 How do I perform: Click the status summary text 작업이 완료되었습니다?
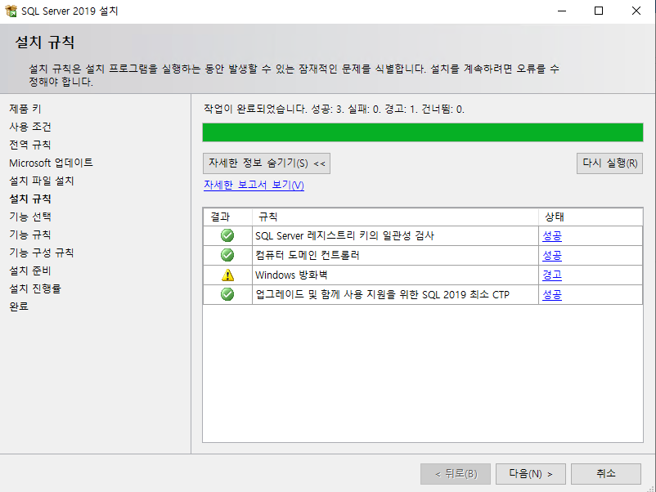point(256,109)
